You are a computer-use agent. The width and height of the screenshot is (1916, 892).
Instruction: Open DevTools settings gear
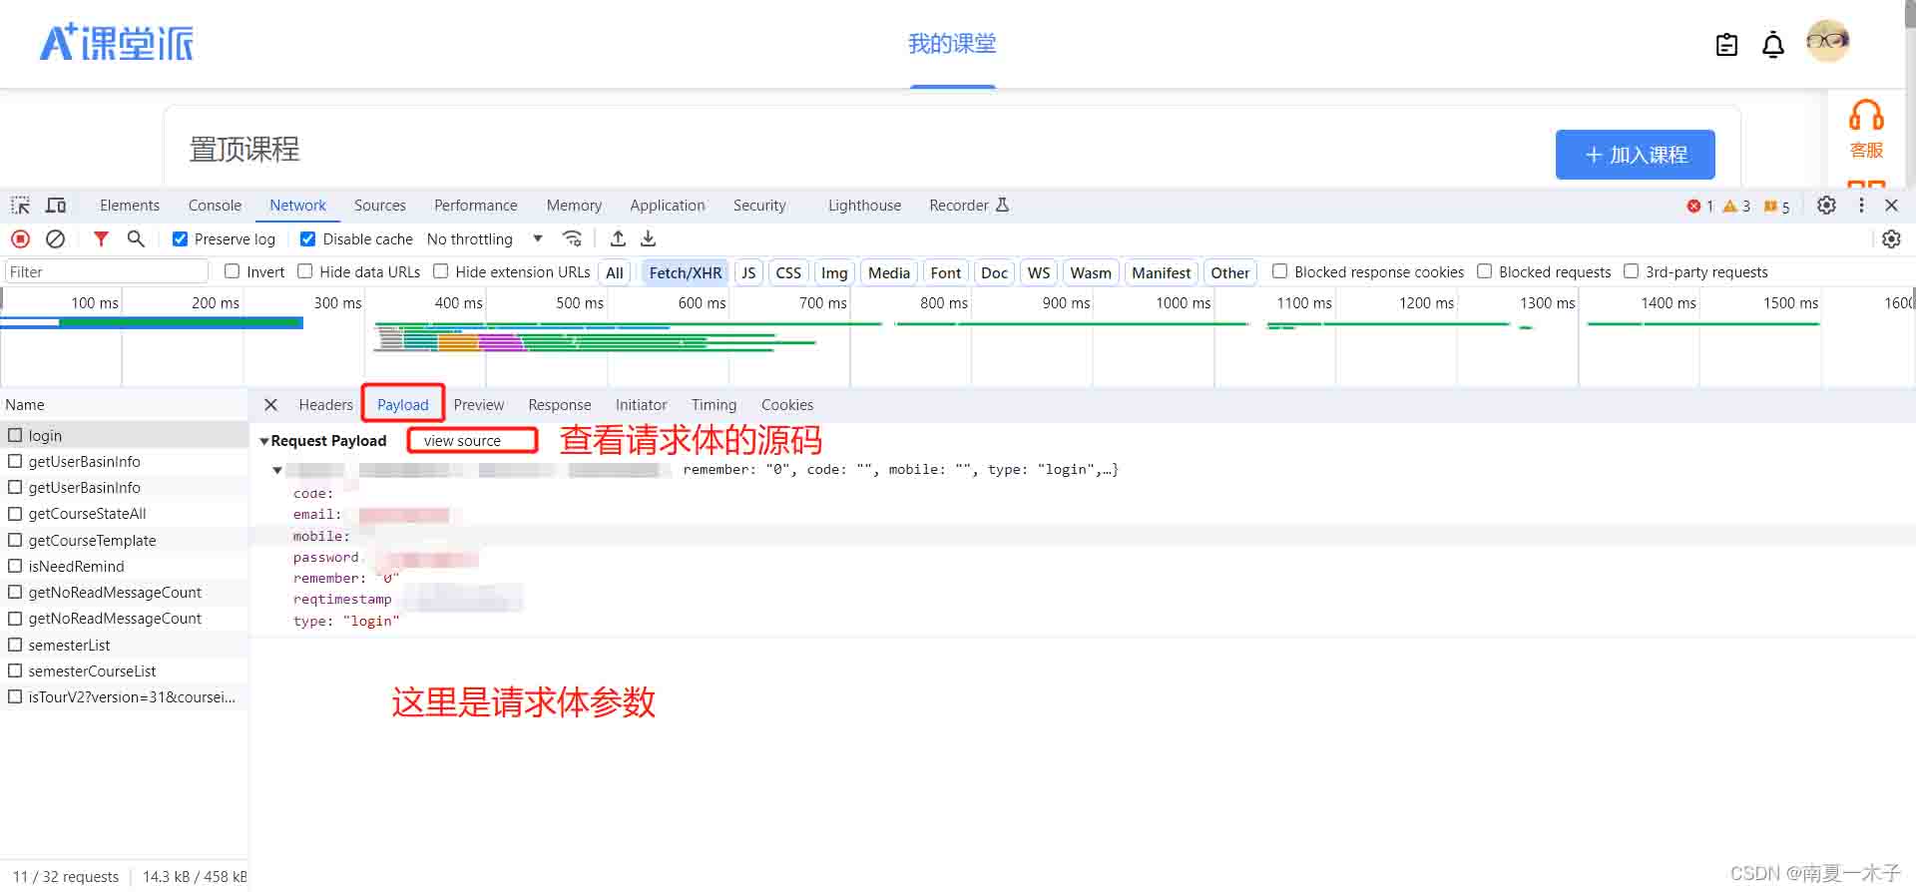pos(1826,206)
